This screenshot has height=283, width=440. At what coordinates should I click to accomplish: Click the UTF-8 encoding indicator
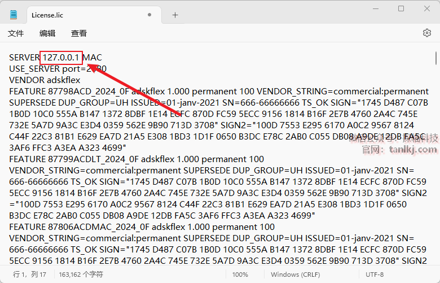pos(375,275)
